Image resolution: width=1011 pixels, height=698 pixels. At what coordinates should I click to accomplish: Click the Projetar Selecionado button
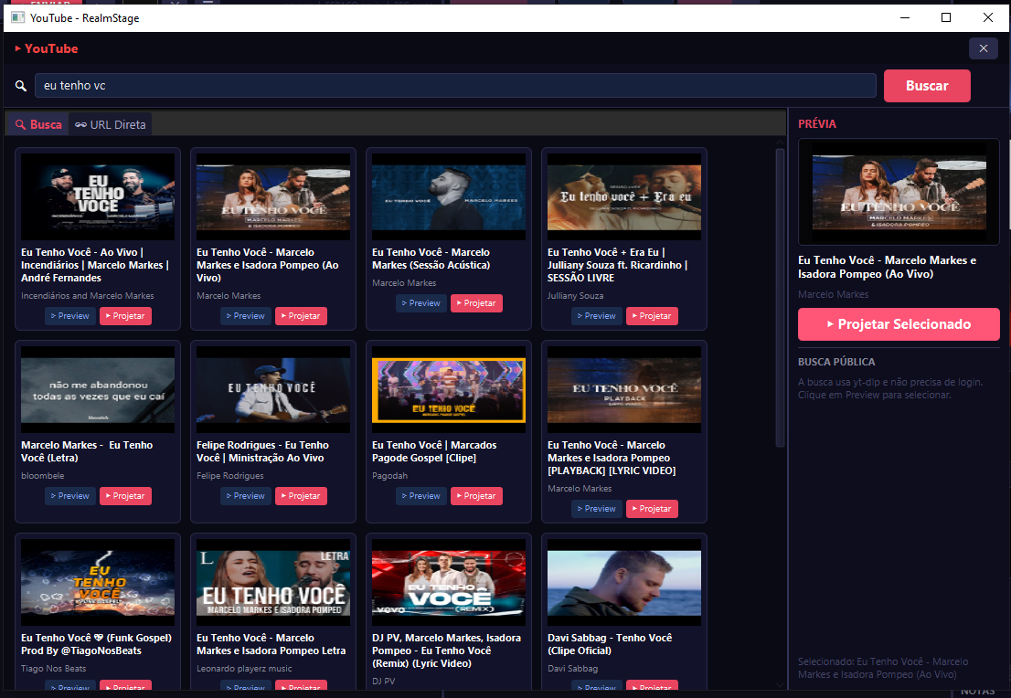(899, 324)
